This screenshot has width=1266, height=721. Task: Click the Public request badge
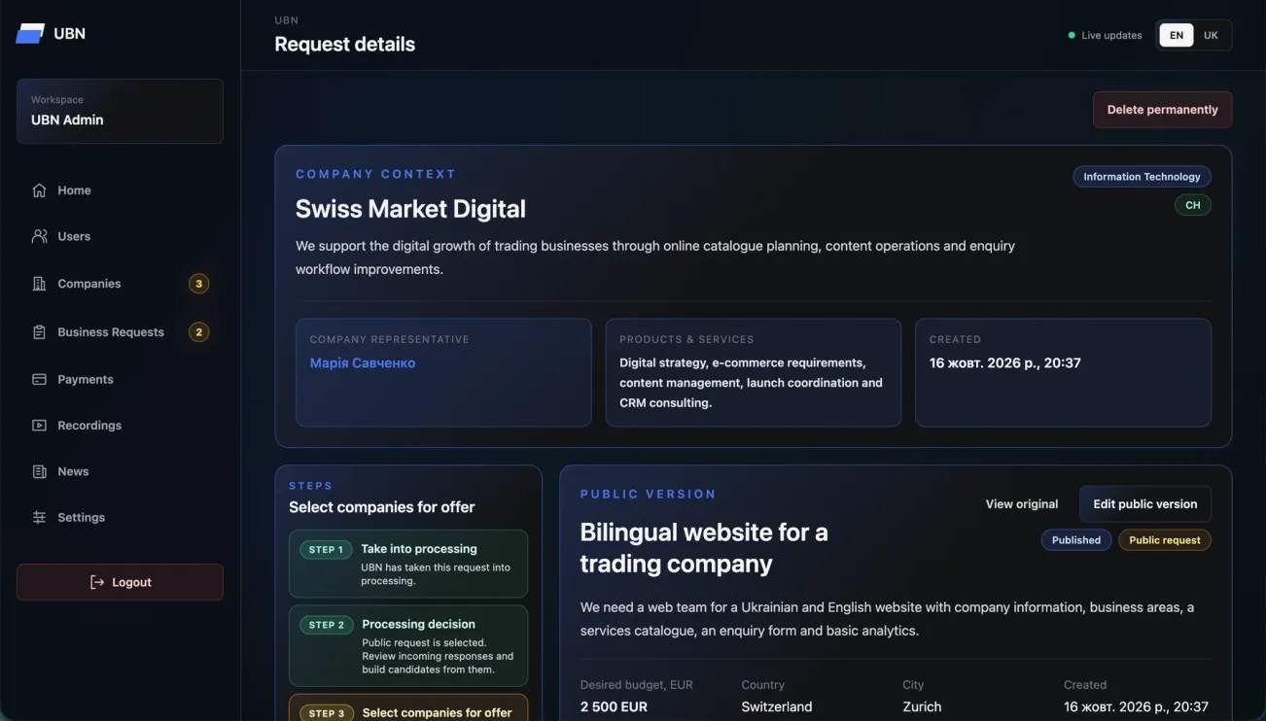[1165, 540]
